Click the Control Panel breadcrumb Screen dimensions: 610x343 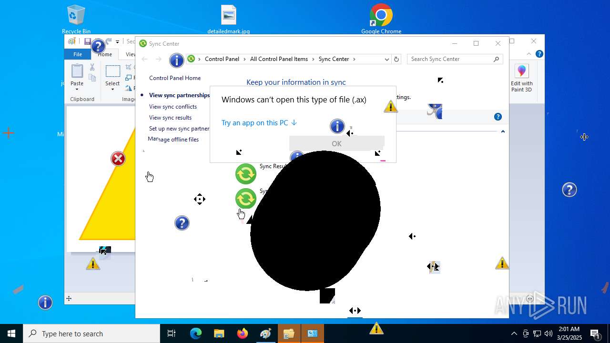tap(222, 59)
